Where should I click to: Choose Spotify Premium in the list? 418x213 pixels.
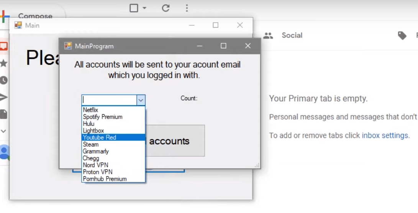pos(113,117)
